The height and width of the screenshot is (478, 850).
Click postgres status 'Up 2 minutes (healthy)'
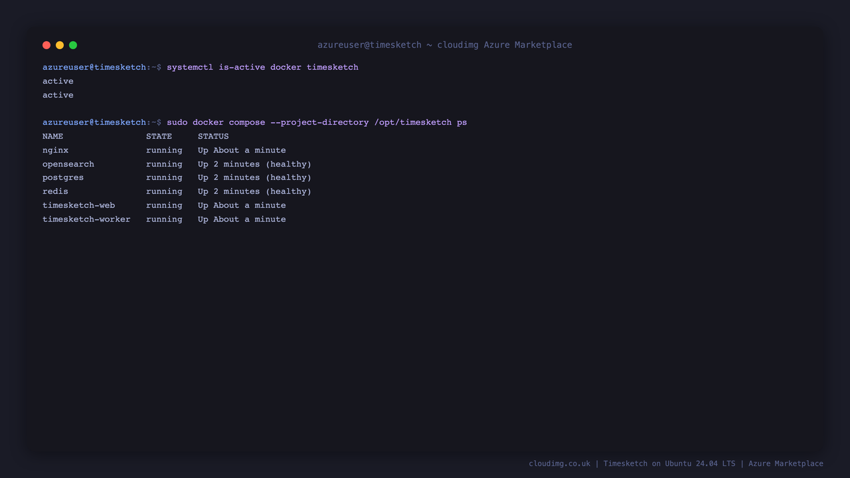(x=254, y=177)
